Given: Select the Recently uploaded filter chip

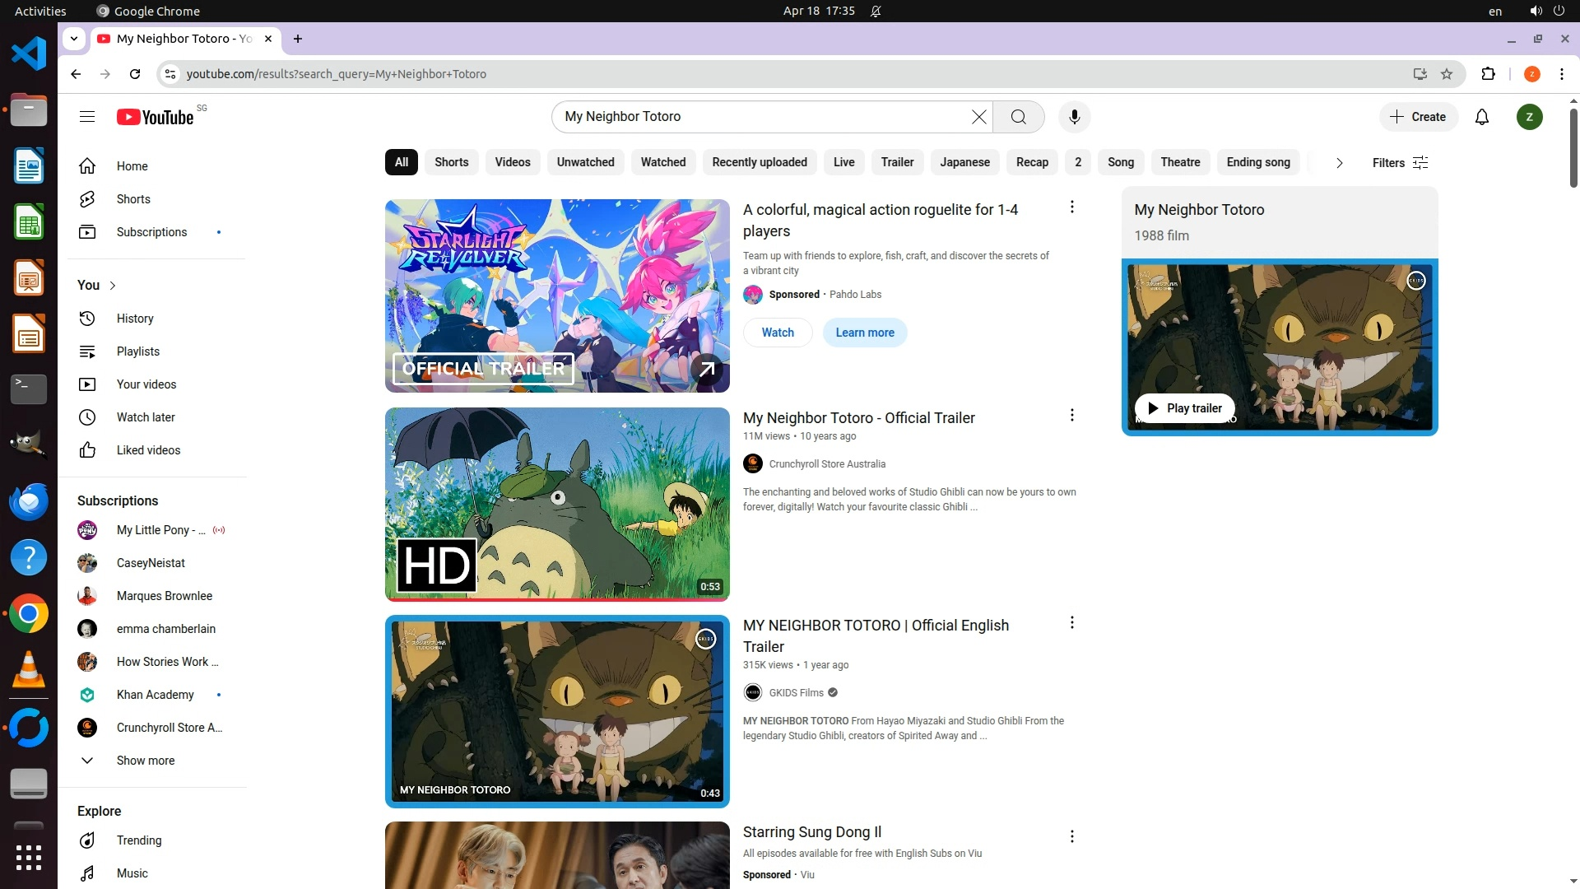Looking at the screenshot, I should coord(759,162).
